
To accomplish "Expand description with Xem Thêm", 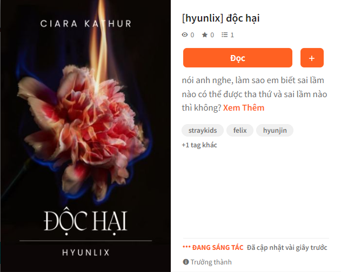I will point(244,108).
